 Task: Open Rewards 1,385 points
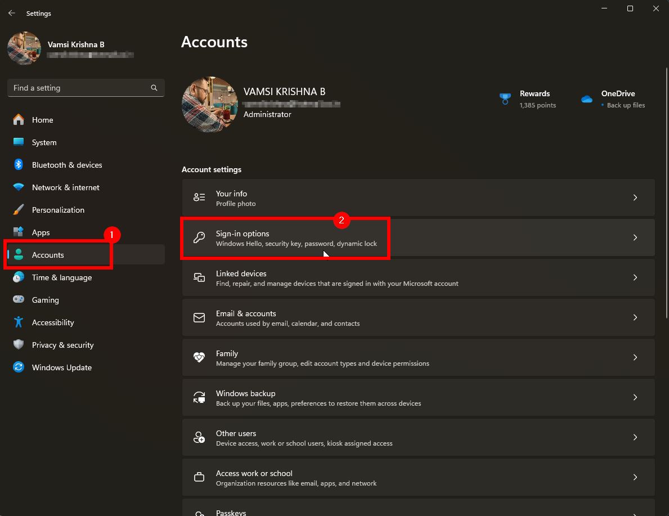(528, 99)
